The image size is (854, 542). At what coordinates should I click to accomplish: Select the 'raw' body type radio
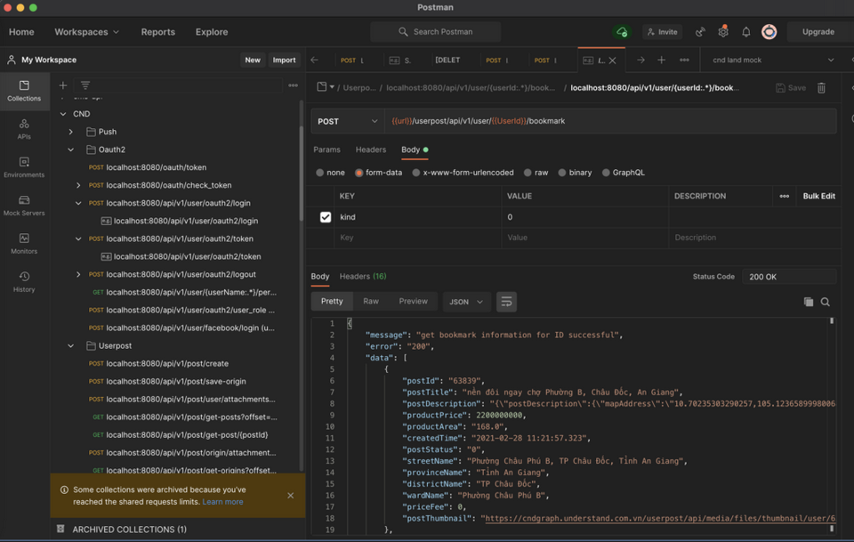click(x=528, y=173)
